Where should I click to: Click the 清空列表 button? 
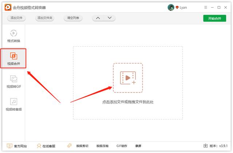[73, 18]
